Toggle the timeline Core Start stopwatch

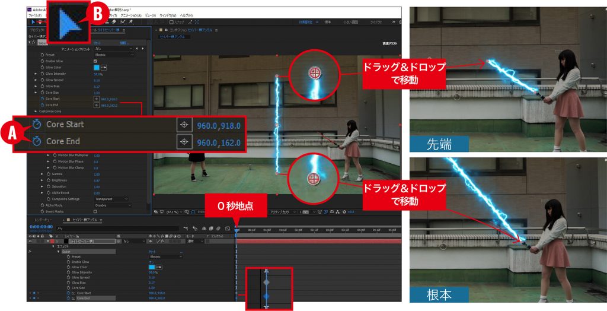(x=69, y=293)
